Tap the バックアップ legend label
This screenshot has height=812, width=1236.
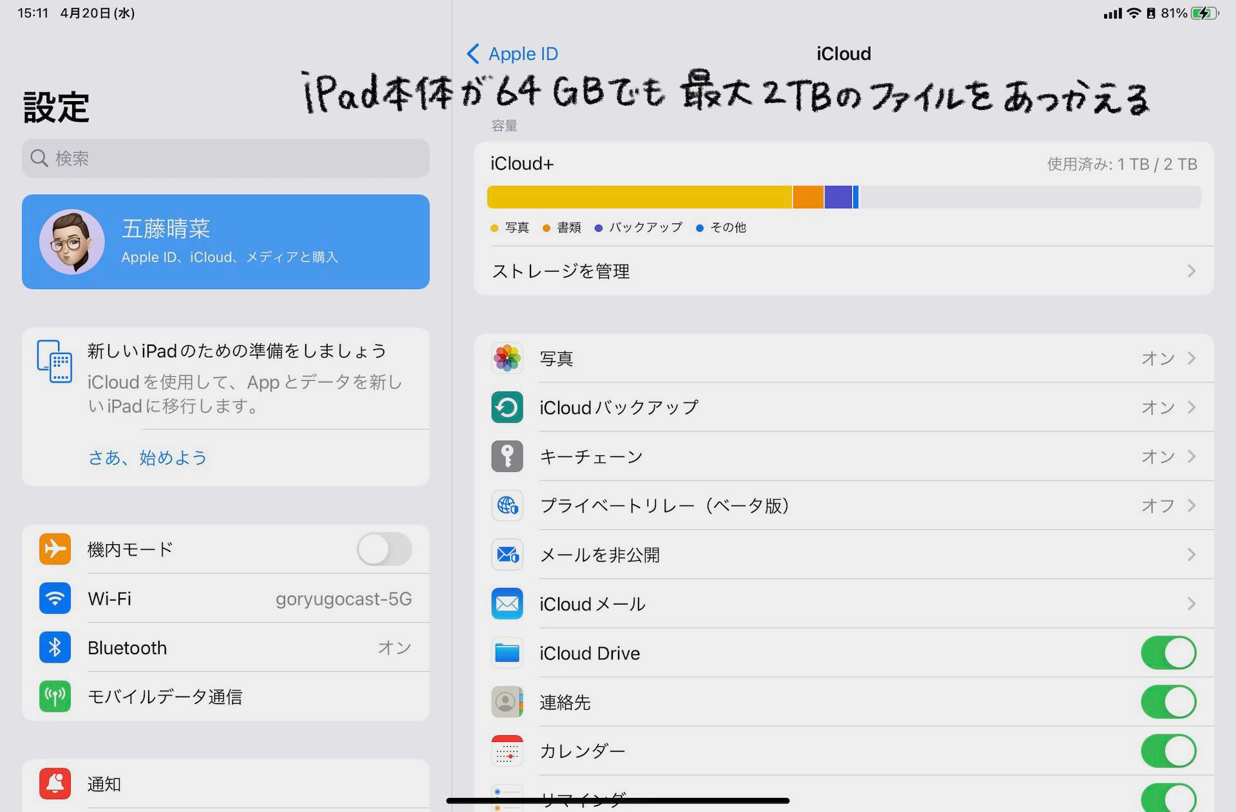click(x=646, y=227)
